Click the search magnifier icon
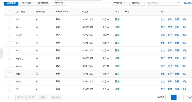Image resolution: width=192 pixels, height=102 pixels. [178, 3]
